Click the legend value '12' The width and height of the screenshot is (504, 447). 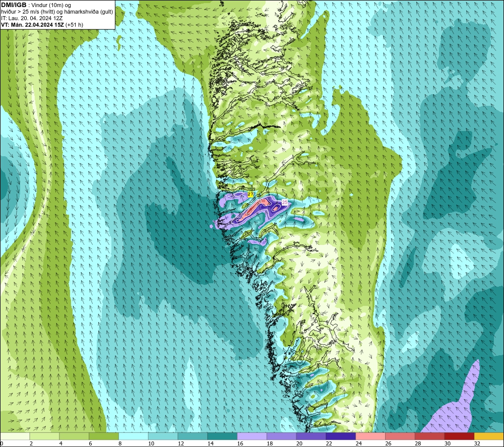pos(181,444)
